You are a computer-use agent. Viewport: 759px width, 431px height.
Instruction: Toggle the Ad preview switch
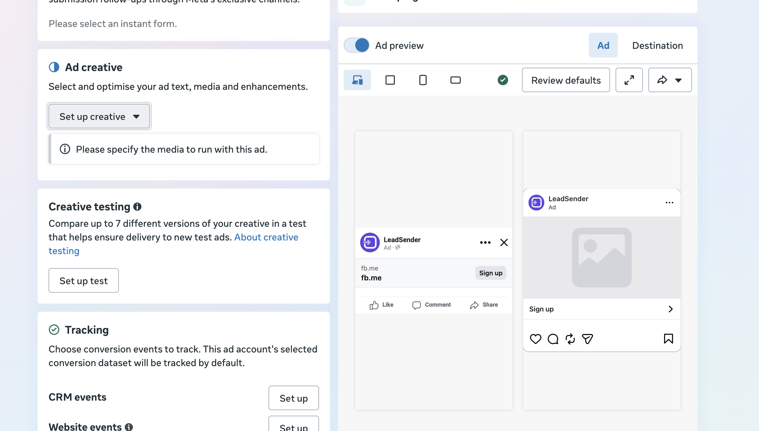click(357, 45)
